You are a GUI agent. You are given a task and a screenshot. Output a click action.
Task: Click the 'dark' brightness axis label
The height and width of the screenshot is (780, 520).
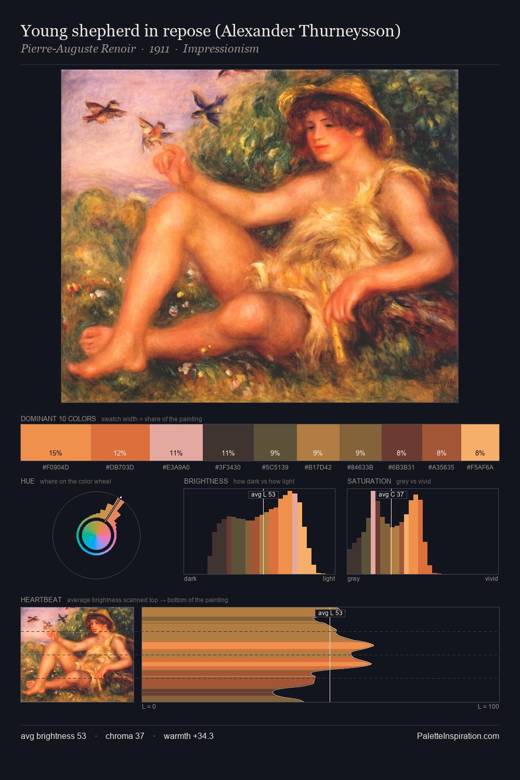pyautogui.click(x=190, y=579)
